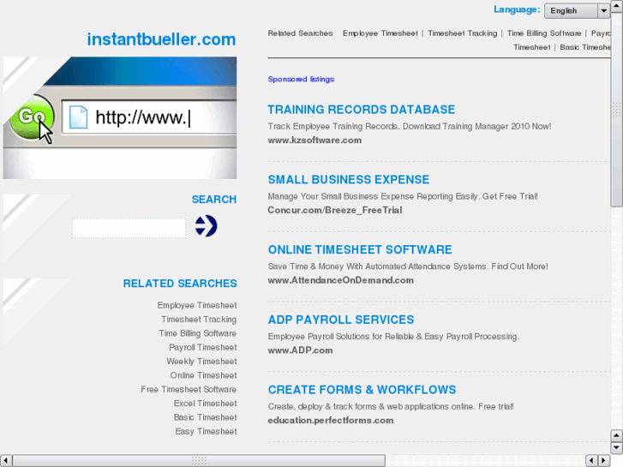Viewport: 623px width, 467px height.
Task: Click the search submit arrow icon
Action: [206, 226]
